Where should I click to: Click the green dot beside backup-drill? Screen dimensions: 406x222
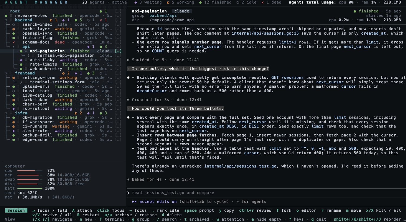click(14, 135)
